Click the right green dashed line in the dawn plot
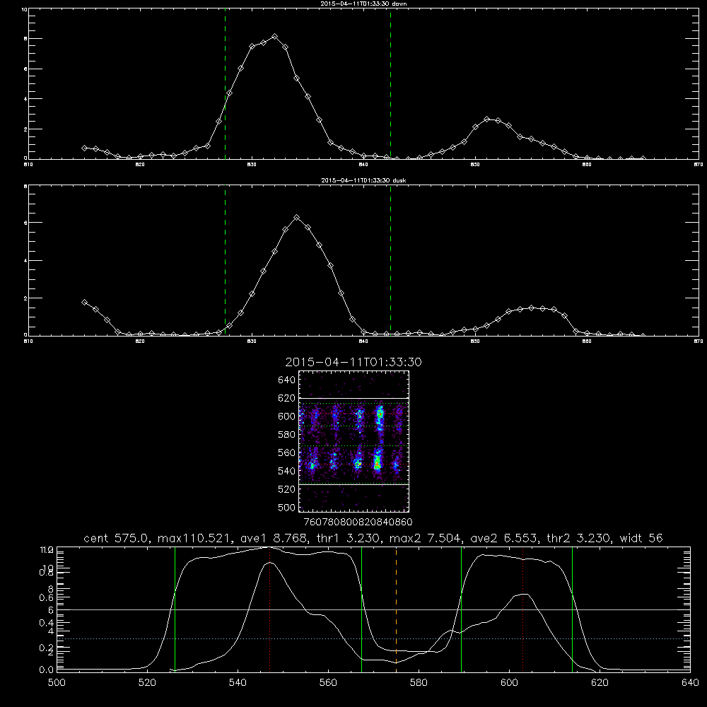The image size is (707, 707). 390,83
